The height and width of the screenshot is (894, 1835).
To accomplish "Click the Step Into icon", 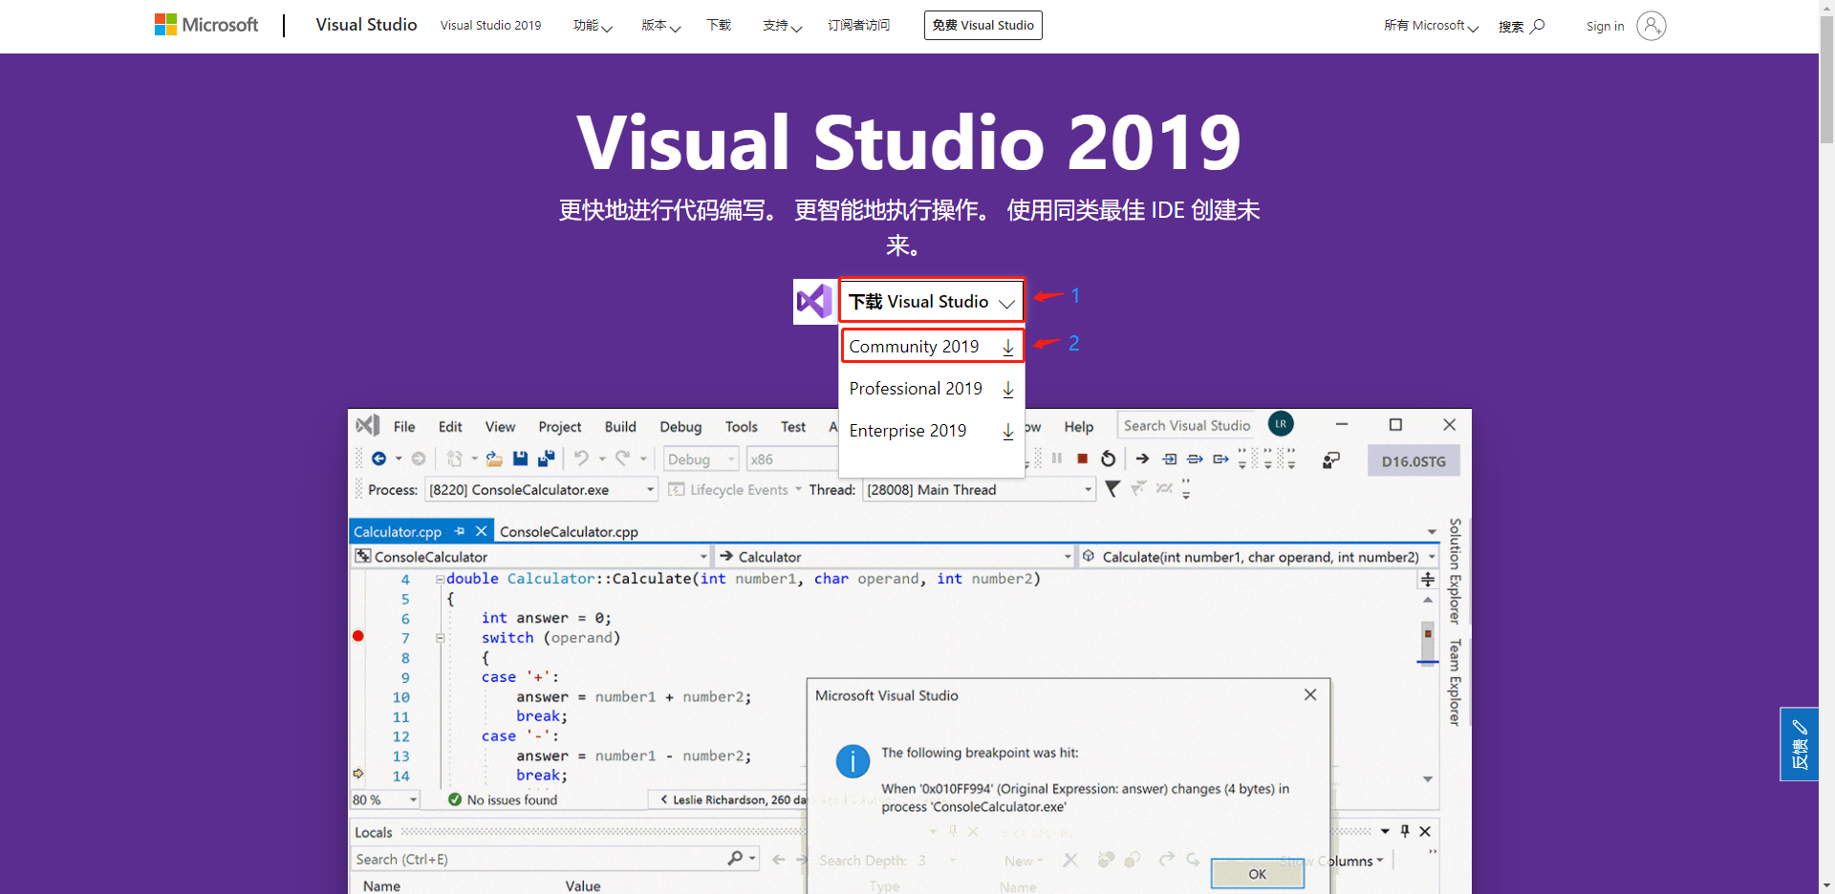I will [x=1169, y=458].
